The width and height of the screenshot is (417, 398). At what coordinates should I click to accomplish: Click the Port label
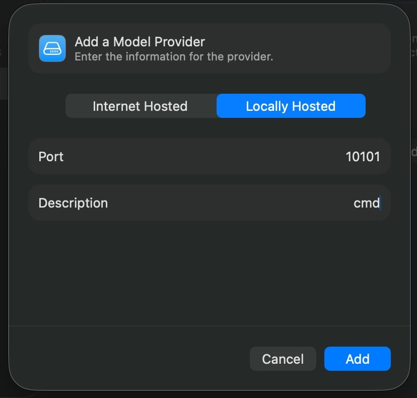point(51,157)
